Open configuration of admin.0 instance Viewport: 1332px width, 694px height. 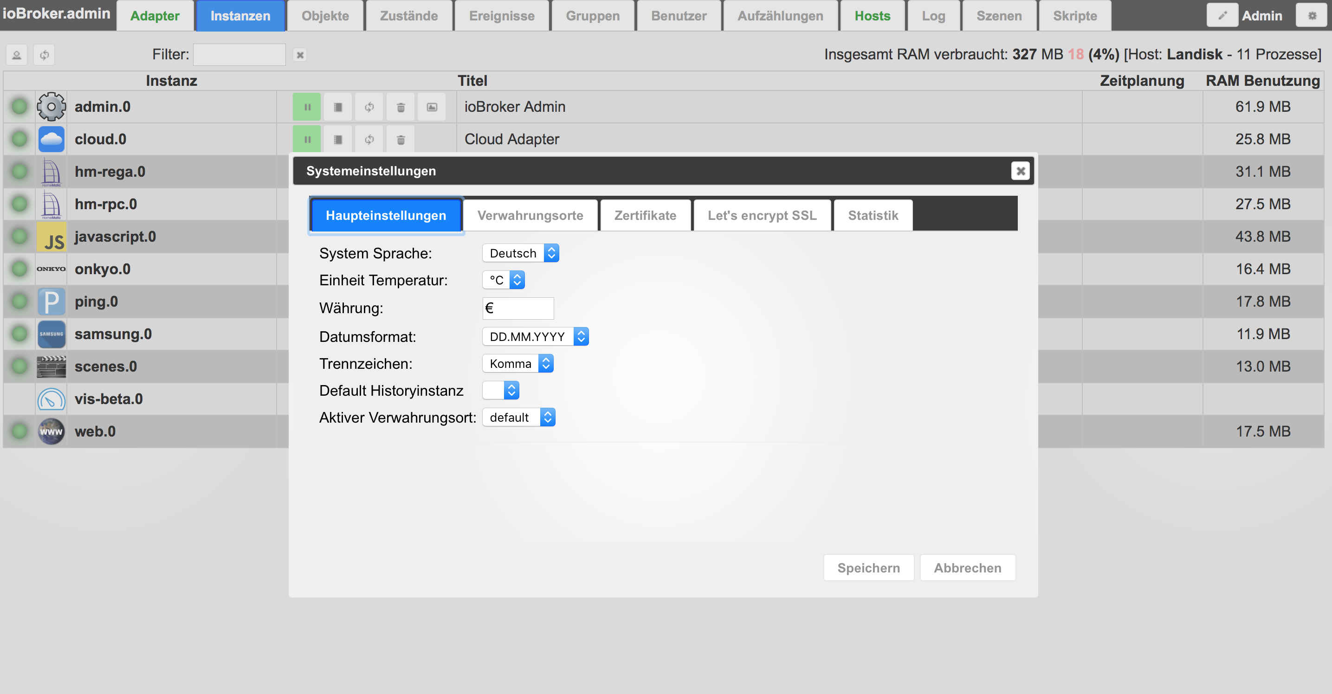click(x=338, y=107)
